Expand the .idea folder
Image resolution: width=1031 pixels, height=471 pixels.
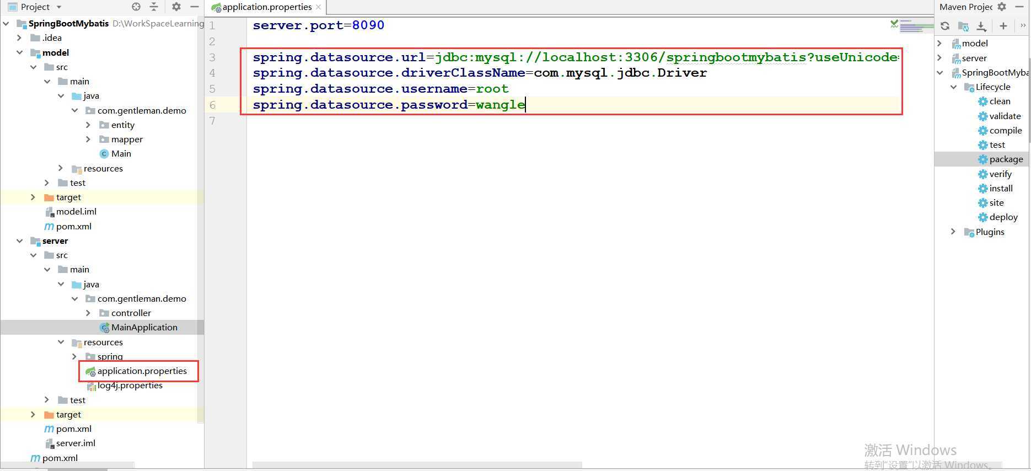pos(19,38)
